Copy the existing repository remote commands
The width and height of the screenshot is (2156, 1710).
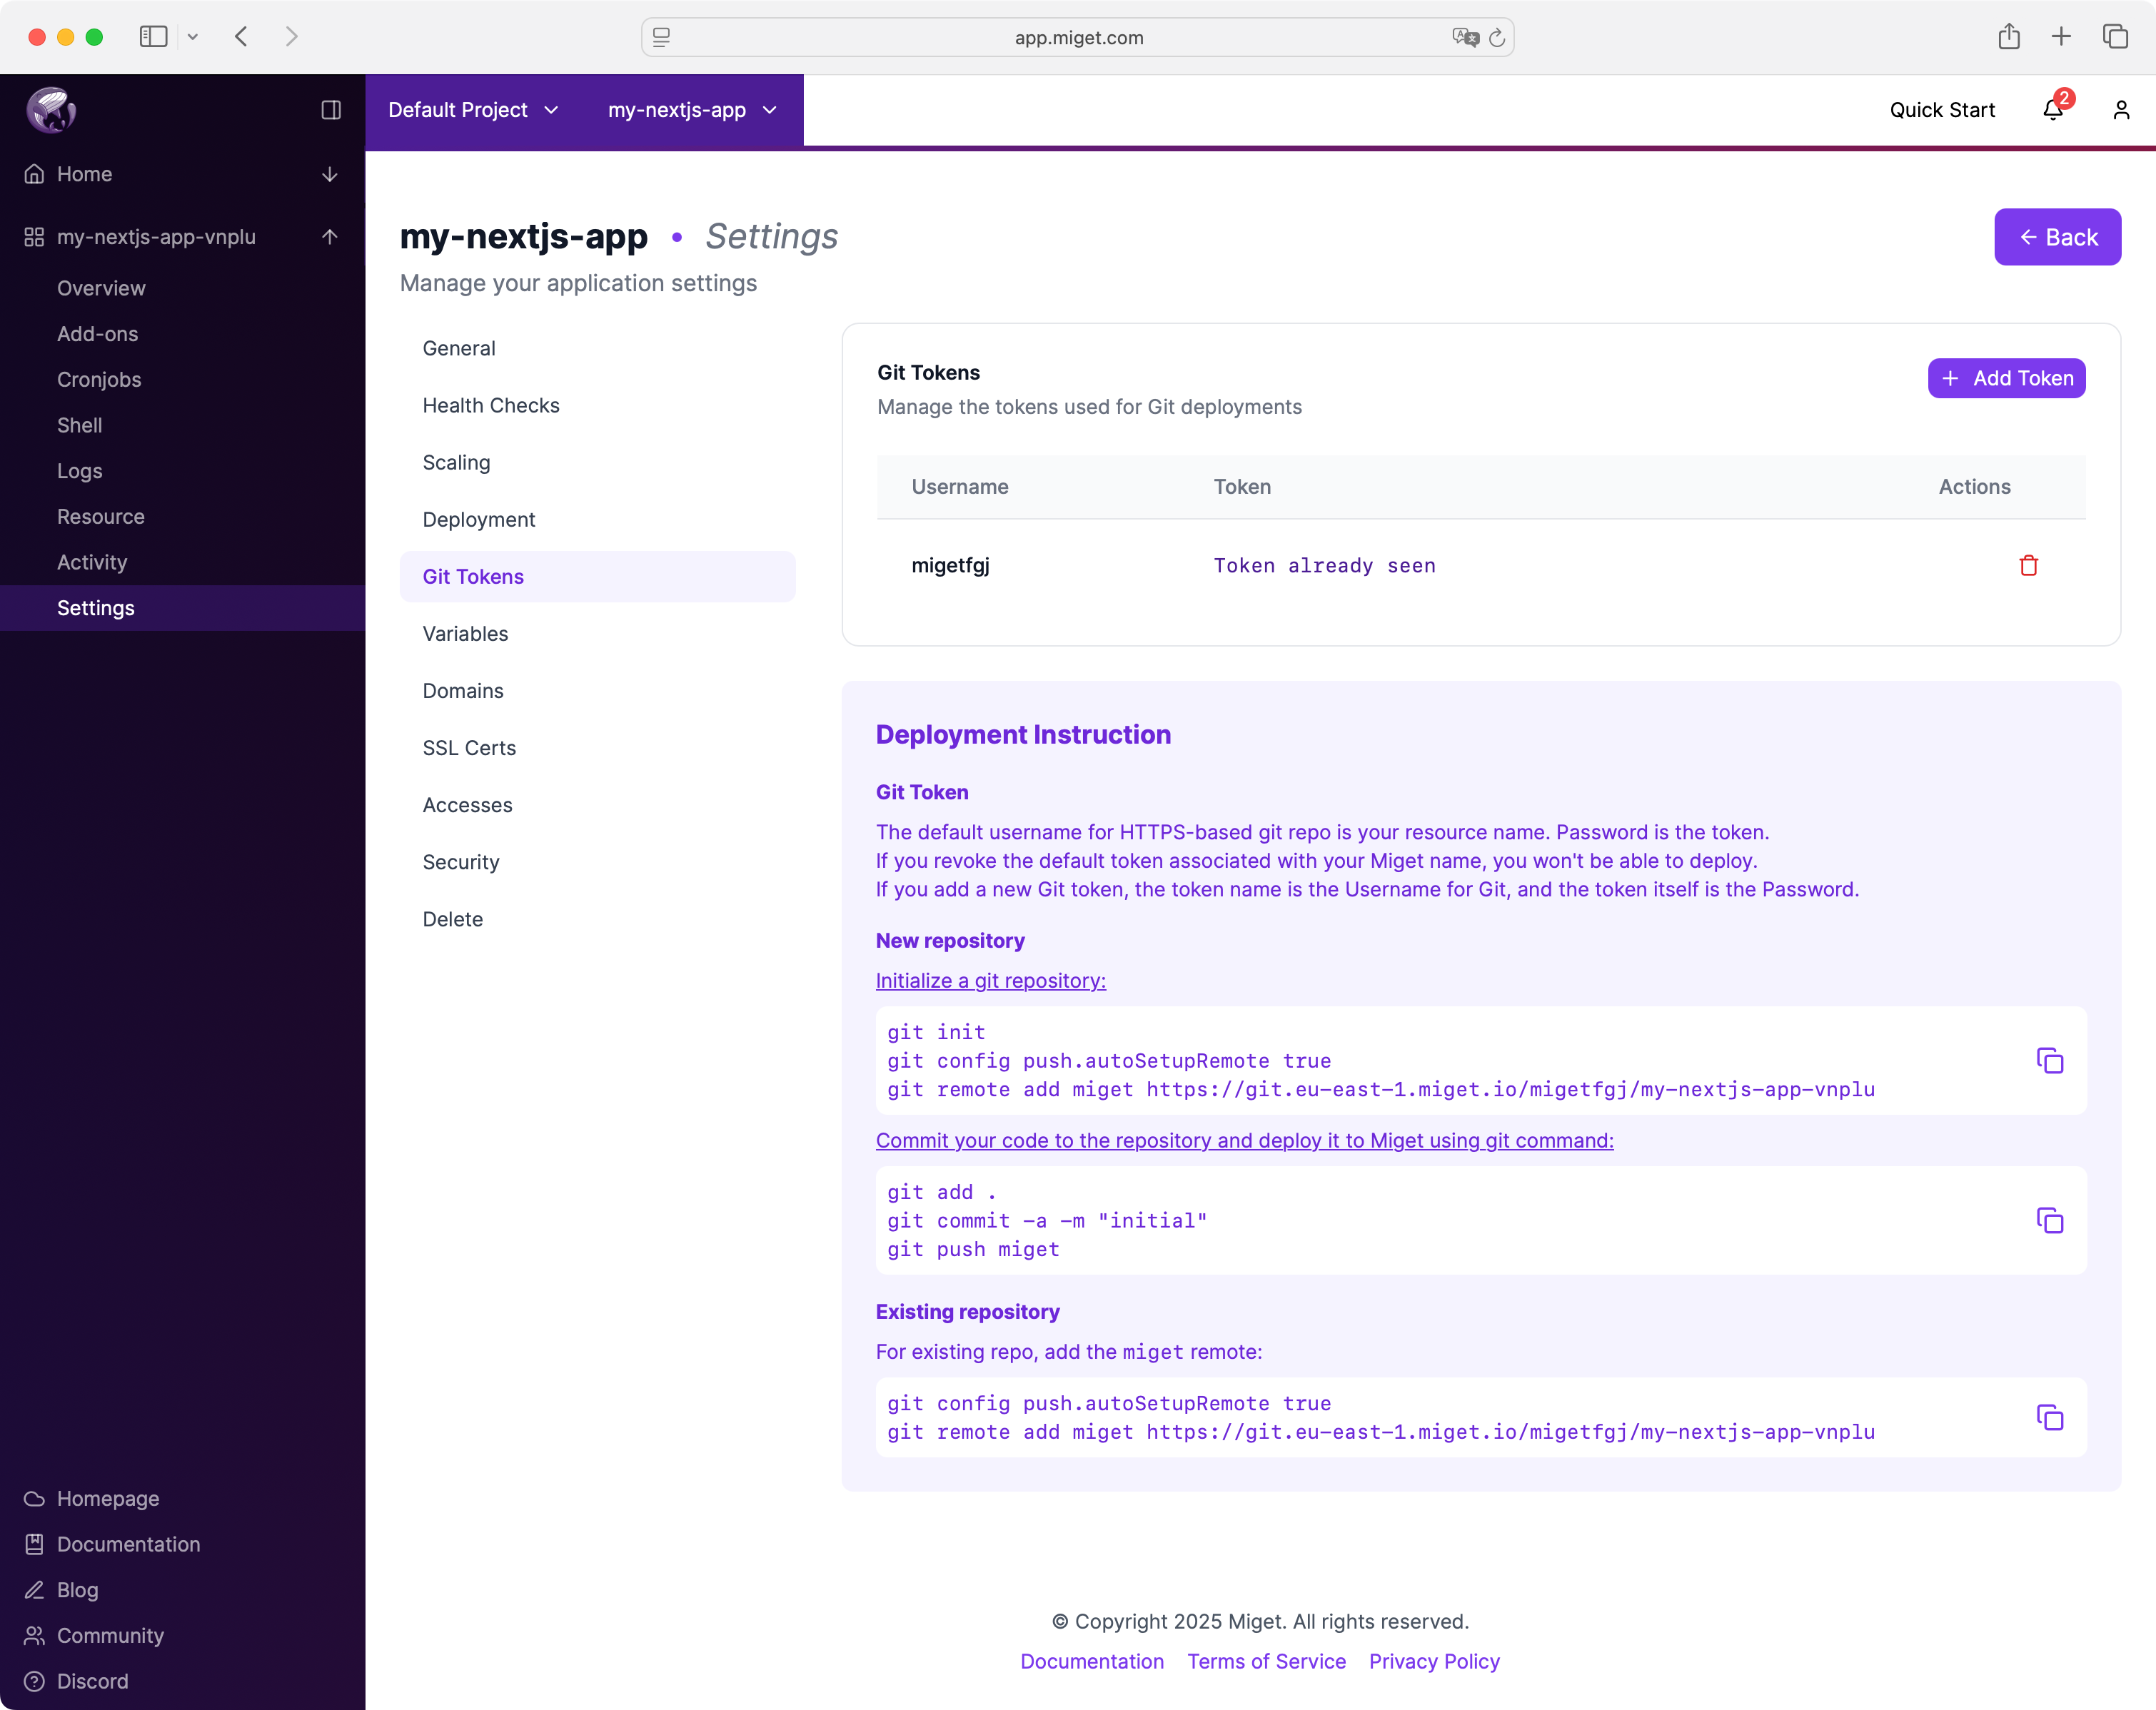2049,1417
